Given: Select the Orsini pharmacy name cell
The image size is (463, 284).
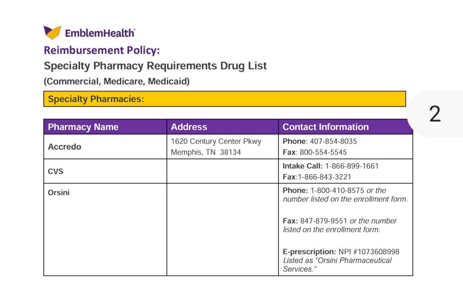Looking at the screenshot, I should [x=59, y=193].
